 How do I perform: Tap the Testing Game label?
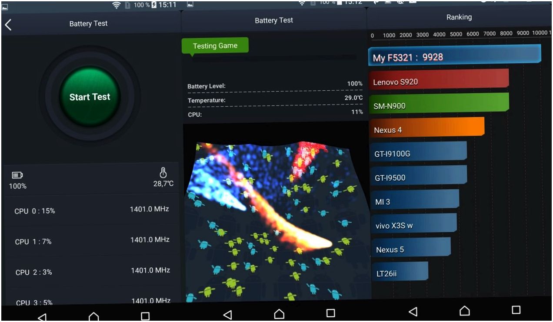(x=215, y=46)
